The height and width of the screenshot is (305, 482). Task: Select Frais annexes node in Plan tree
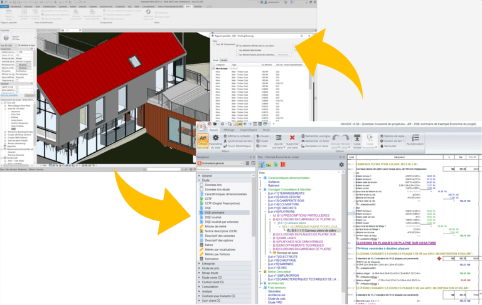tap(276, 288)
